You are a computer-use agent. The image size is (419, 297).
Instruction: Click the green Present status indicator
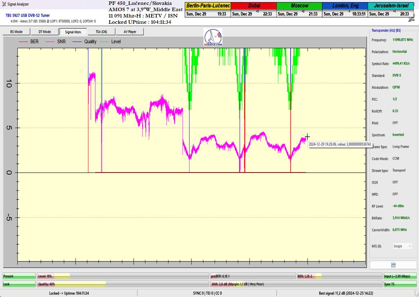click(x=19, y=276)
